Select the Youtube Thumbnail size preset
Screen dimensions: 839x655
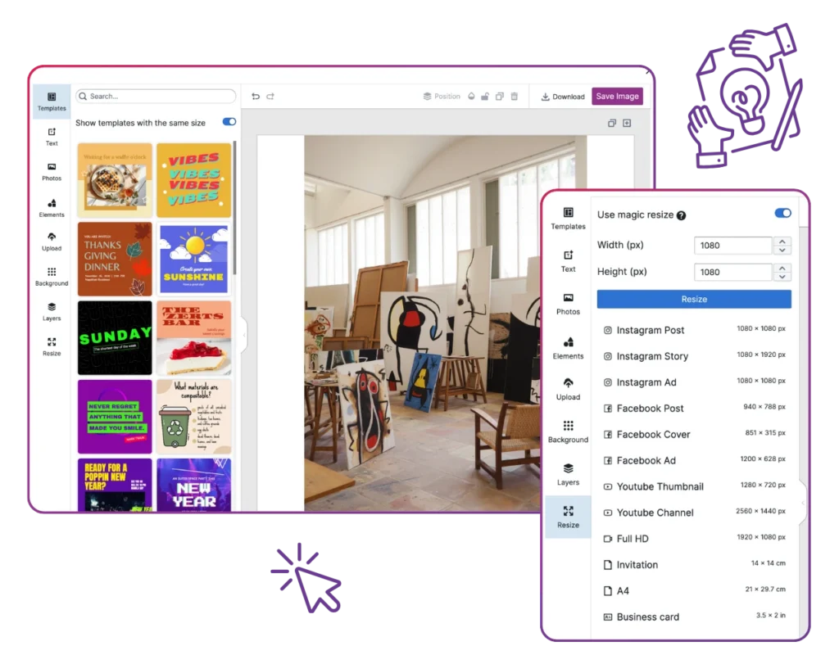coord(660,486)
